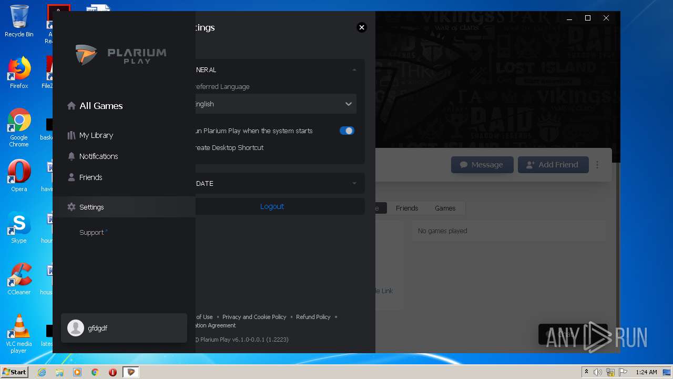Expand the Update section
This screenshot has height=379, width=673.
click(354, 183)
